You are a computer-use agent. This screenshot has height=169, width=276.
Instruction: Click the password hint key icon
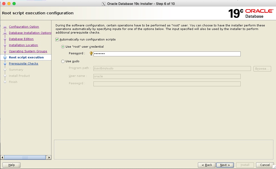[91, 53]
